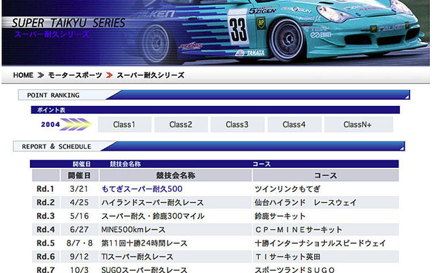436x273 pixels.
Task: Click ハイランドスーパー耐久レース event name
Action: coord(153,203)
